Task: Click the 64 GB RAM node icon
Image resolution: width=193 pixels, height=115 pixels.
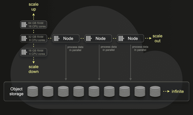Action: point(24,25)
